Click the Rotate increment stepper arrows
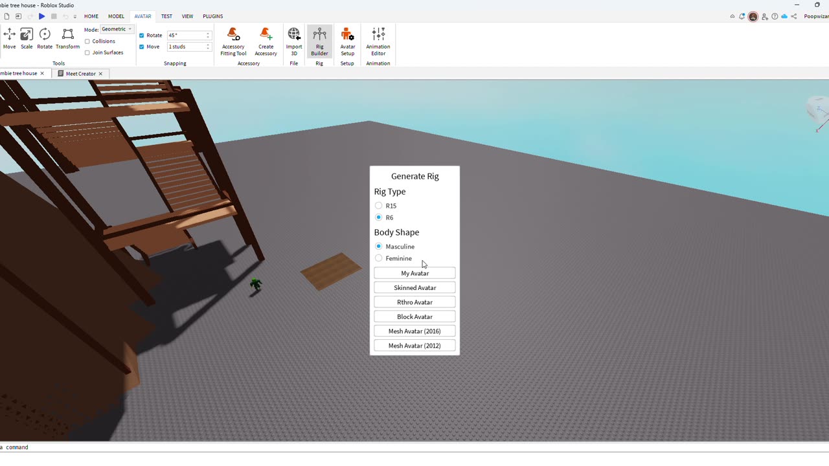Screen dimensions: 829x466 coord(208,36)
